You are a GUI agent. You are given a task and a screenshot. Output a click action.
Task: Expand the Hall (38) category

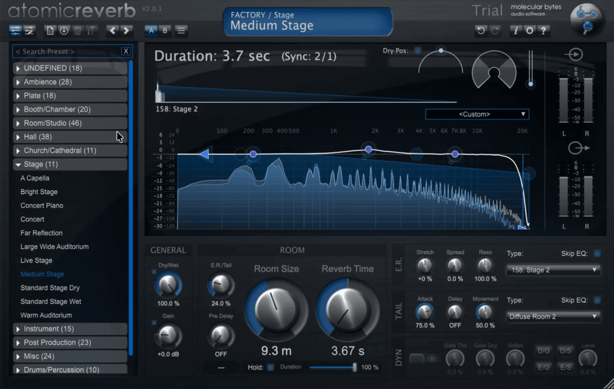click(x=70, y=137)
